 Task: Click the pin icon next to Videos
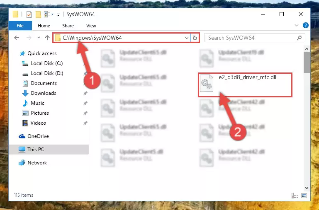tap(85, 123)
